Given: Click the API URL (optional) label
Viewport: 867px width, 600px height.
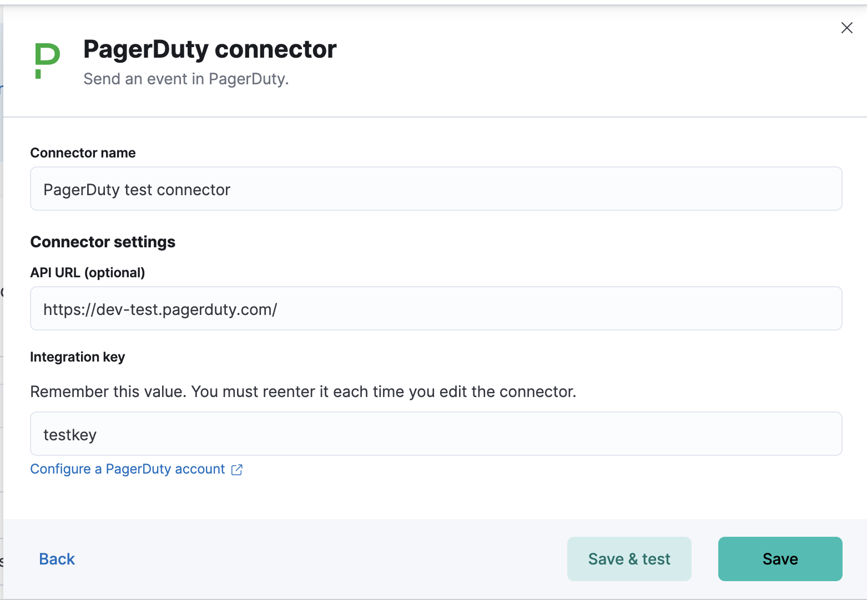Looking at the screenshot, I should (x=87, y=272).
